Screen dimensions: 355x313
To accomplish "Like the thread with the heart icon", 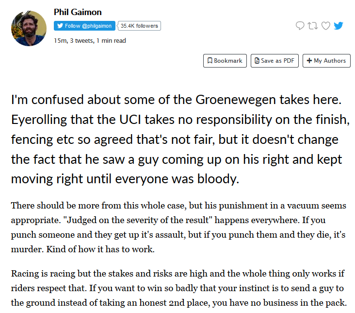I will tap(326, 26).
